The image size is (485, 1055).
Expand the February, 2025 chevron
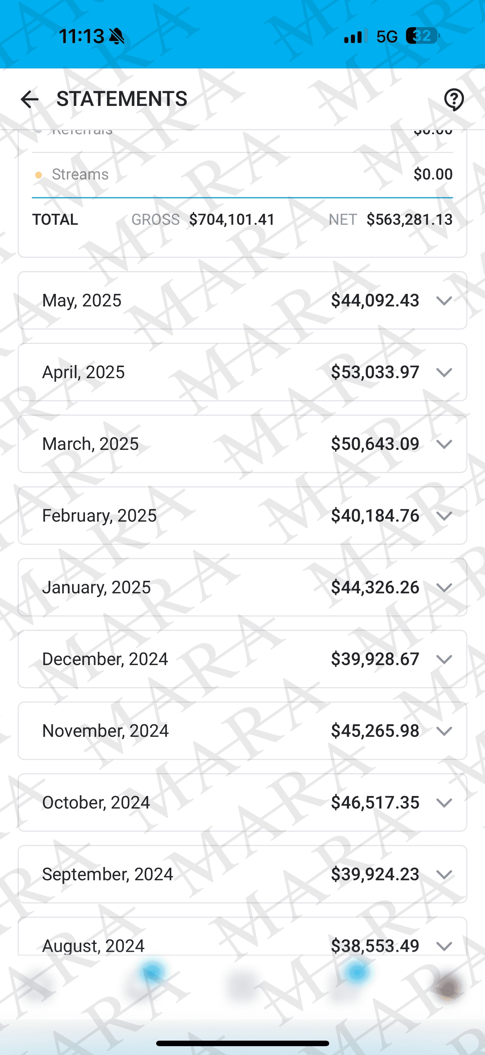(x=444, y=516)
